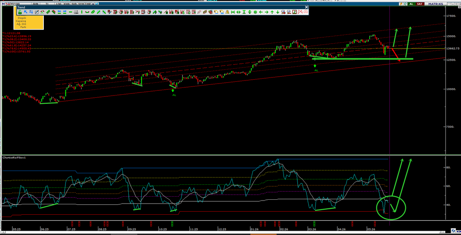Click the green padlock icon in Trend toolbar
This screenshot has width=461, height=235.
[20, 12]
